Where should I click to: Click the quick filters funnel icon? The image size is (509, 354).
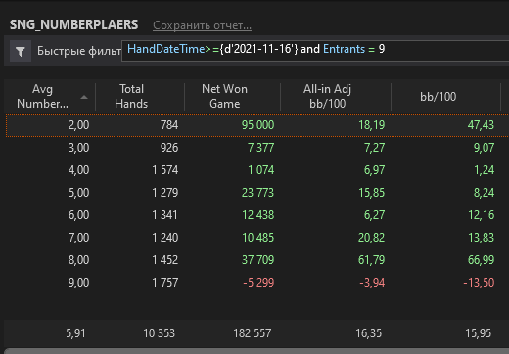click(x=21, y=51)
